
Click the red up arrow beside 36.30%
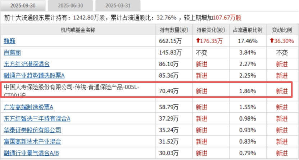272,40
